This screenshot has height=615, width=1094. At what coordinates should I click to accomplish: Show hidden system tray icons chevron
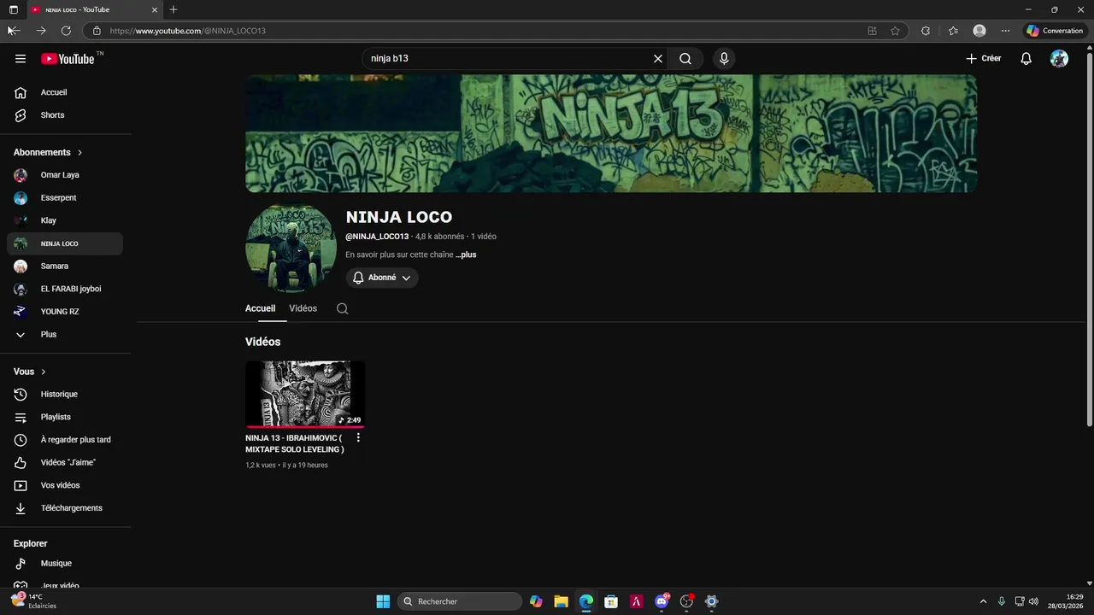click(983, 601)
